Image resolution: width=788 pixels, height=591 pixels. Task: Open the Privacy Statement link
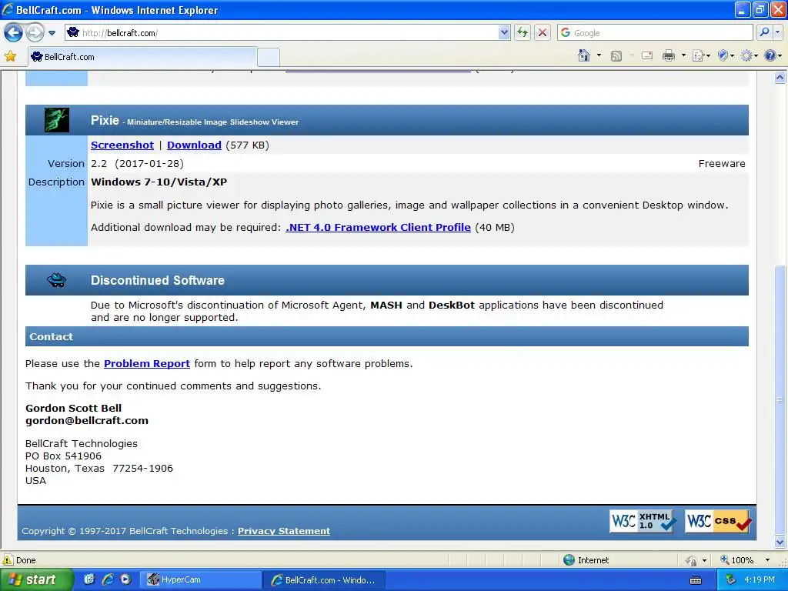click(x=284, y=531)
